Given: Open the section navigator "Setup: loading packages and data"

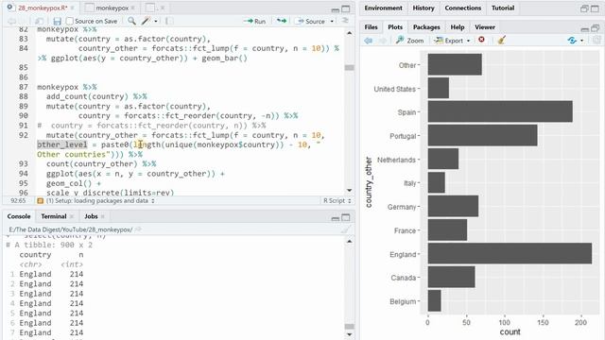Looking at the screenshot, I should click(100, 201).
